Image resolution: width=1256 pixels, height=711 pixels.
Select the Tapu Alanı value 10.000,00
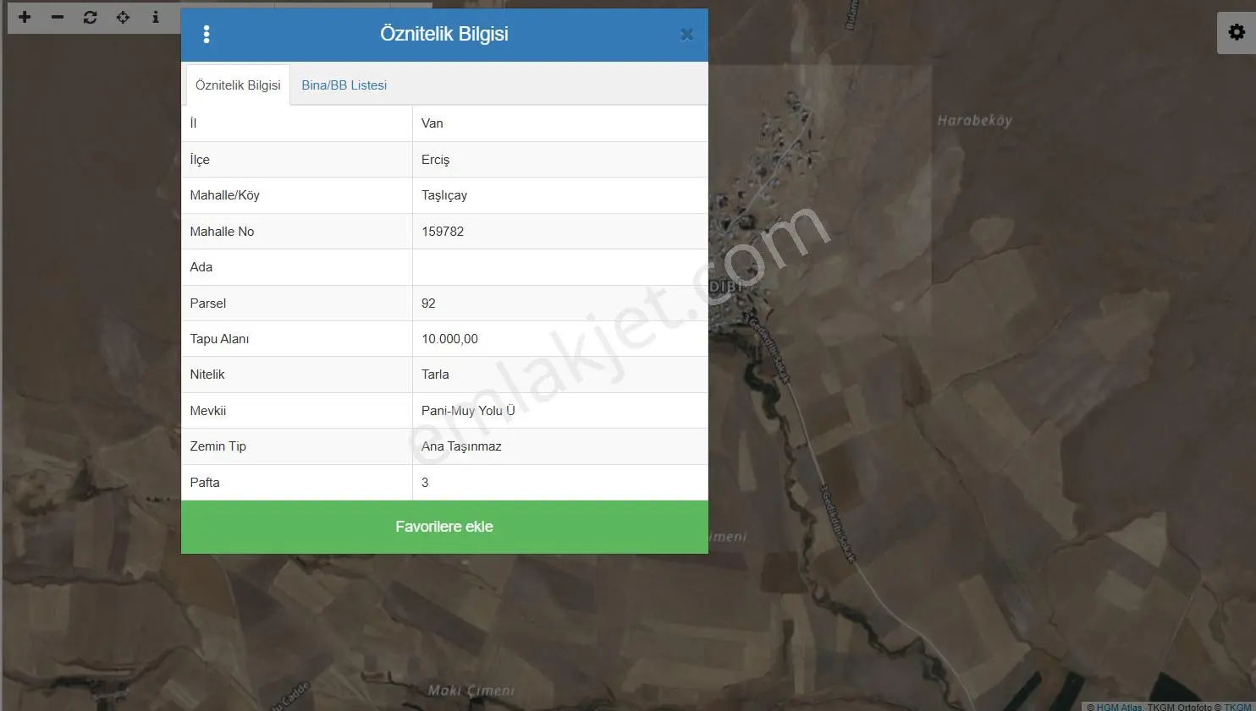[449, 339]
